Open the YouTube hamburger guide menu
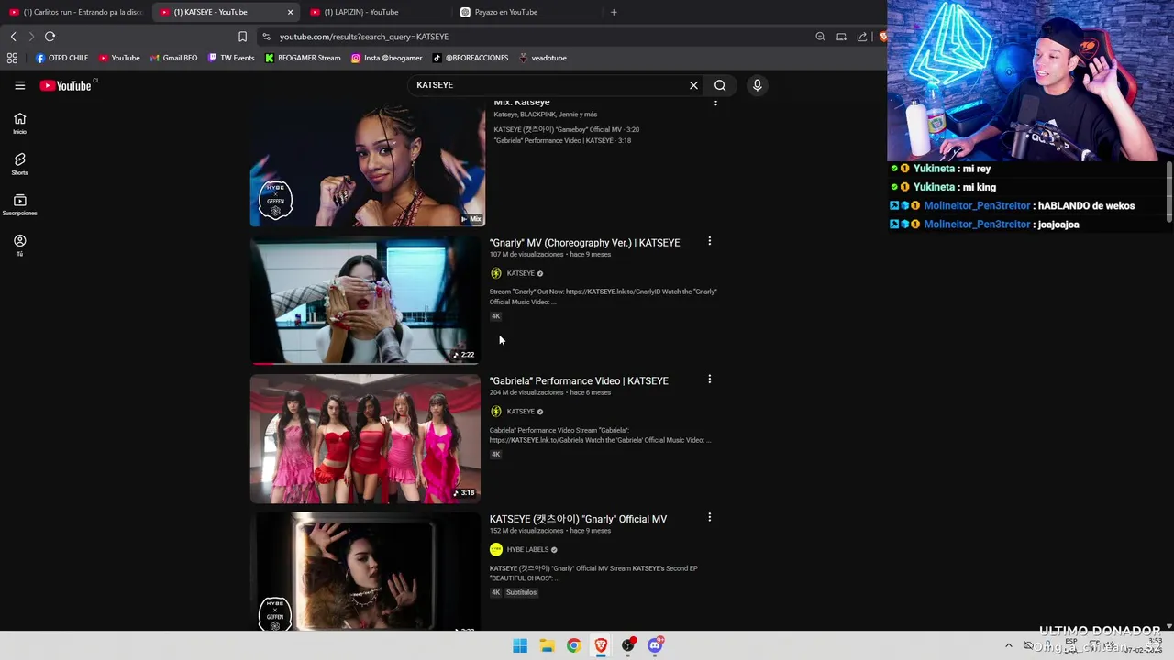The width and height of the screenshot is (1174, 660). pos(19,85)
